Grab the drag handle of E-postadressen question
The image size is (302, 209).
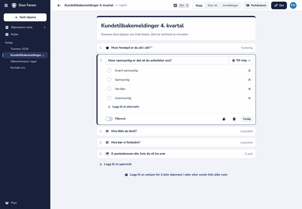[101, 154]
